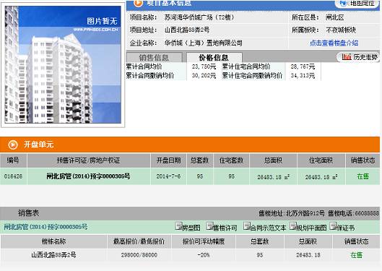Click the document icon beside 房型图
382x271 pixels.
[179, 226]
